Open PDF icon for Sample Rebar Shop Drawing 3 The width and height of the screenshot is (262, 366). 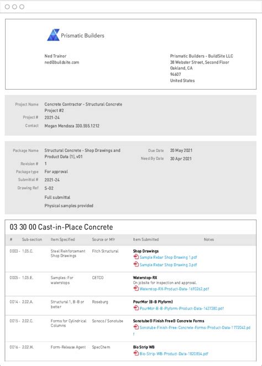coord(136,264)
